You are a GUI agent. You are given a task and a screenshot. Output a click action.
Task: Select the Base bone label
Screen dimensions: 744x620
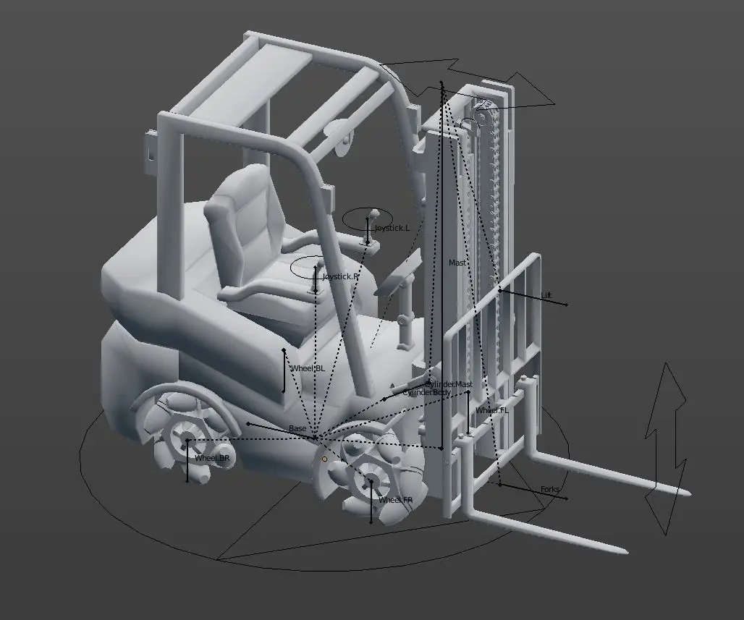[x=297, y=428]
